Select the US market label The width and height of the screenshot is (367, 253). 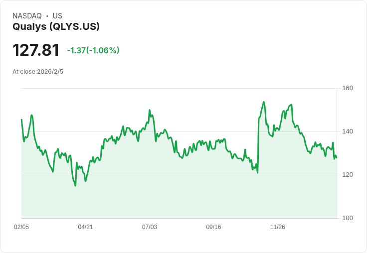[x=57, y=16]
